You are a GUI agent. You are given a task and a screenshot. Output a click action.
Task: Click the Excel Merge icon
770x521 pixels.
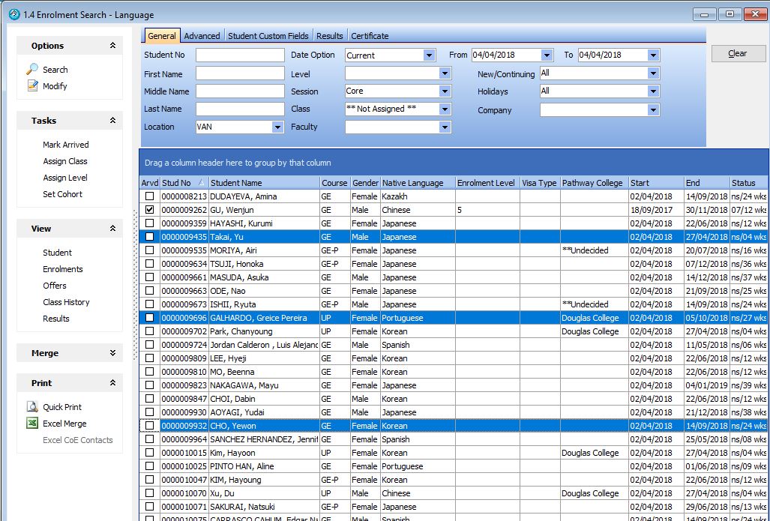point(32,424)
